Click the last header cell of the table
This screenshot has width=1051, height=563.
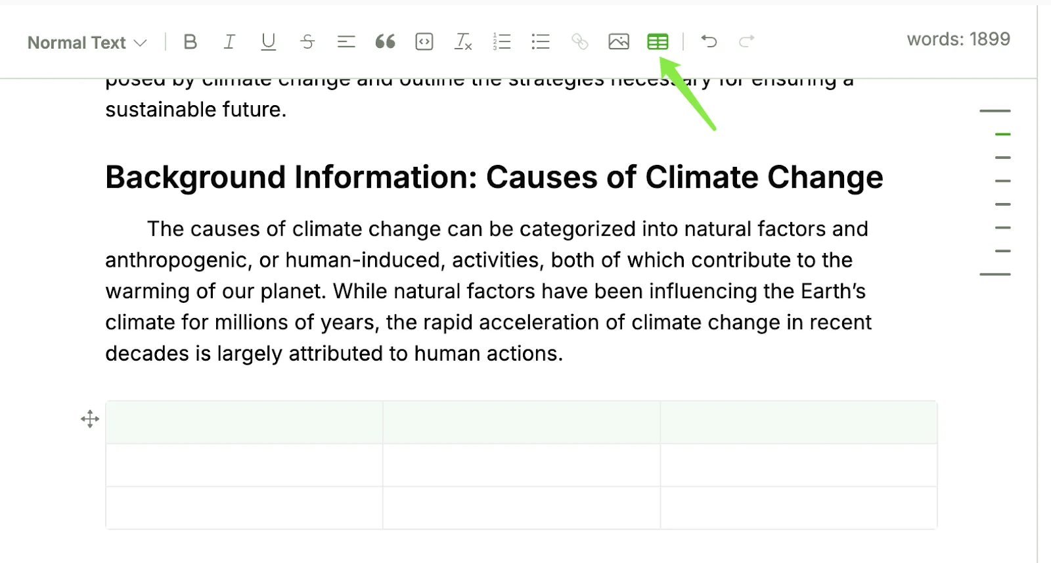tap(799, 422)
